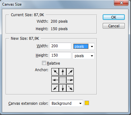Image resolution: width=131 pixels, height=115 pixels.
Task: Click the New Size Width input field
Action: [60, 46]
